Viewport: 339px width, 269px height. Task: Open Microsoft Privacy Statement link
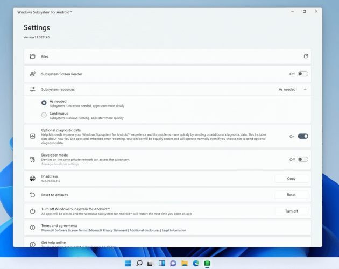pyautogui.click(x=108, y=230)
